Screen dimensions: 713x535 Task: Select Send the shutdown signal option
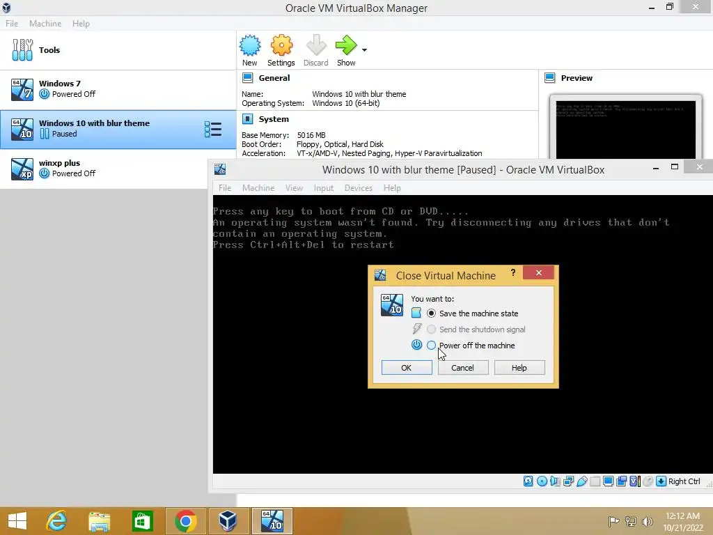point(431,329)
